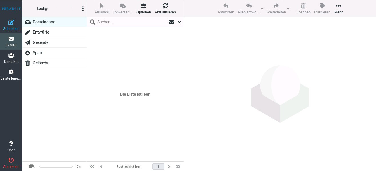Open Einstellungen settings gear
The height and width of the screenshot is (171, 376).
pos(11,75)
